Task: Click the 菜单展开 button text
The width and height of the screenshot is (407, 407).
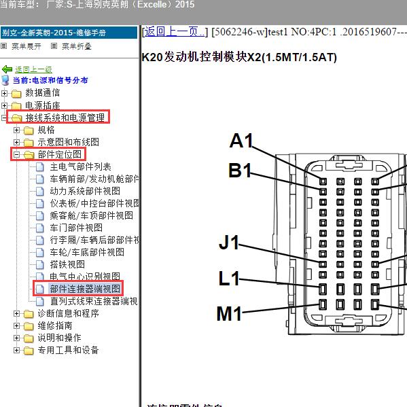Action: click(26, 46)
